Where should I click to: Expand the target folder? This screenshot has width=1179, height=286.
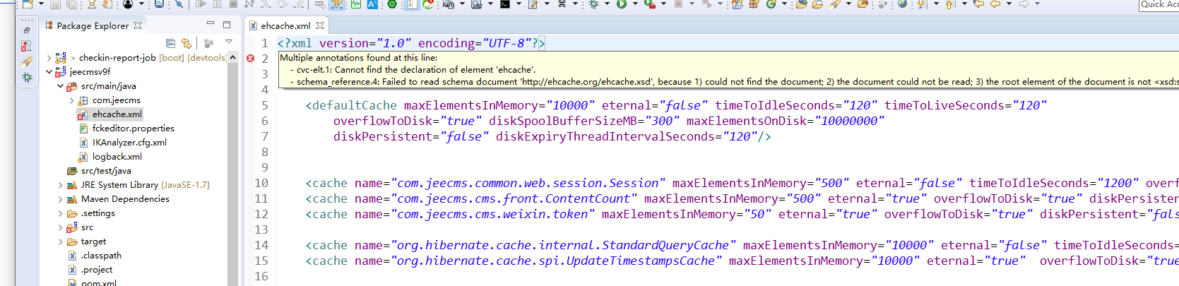tap(61, 242)
